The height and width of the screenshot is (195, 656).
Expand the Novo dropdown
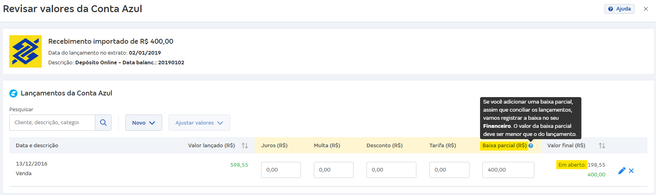click(144, 123)
